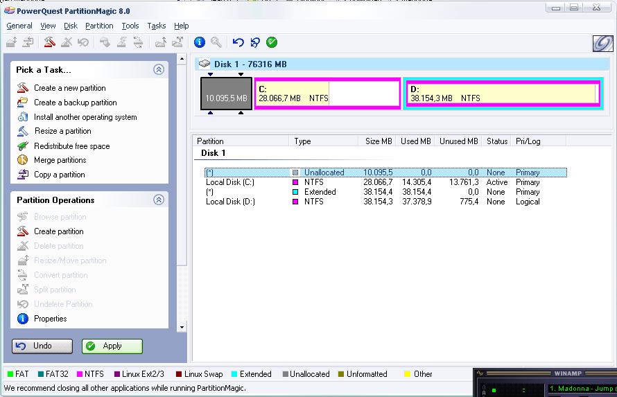Choose Merge partitions task
This screenshot has height=397, width=617.
tap(60, 160)
